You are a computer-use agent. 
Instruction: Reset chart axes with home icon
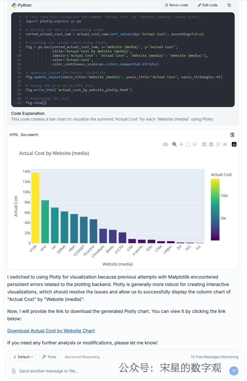[x=225, y=144]
